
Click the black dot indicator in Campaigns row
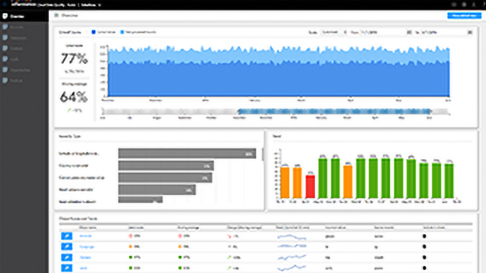[425, 247]
